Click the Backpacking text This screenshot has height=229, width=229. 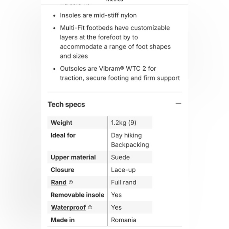pos(130,145)
